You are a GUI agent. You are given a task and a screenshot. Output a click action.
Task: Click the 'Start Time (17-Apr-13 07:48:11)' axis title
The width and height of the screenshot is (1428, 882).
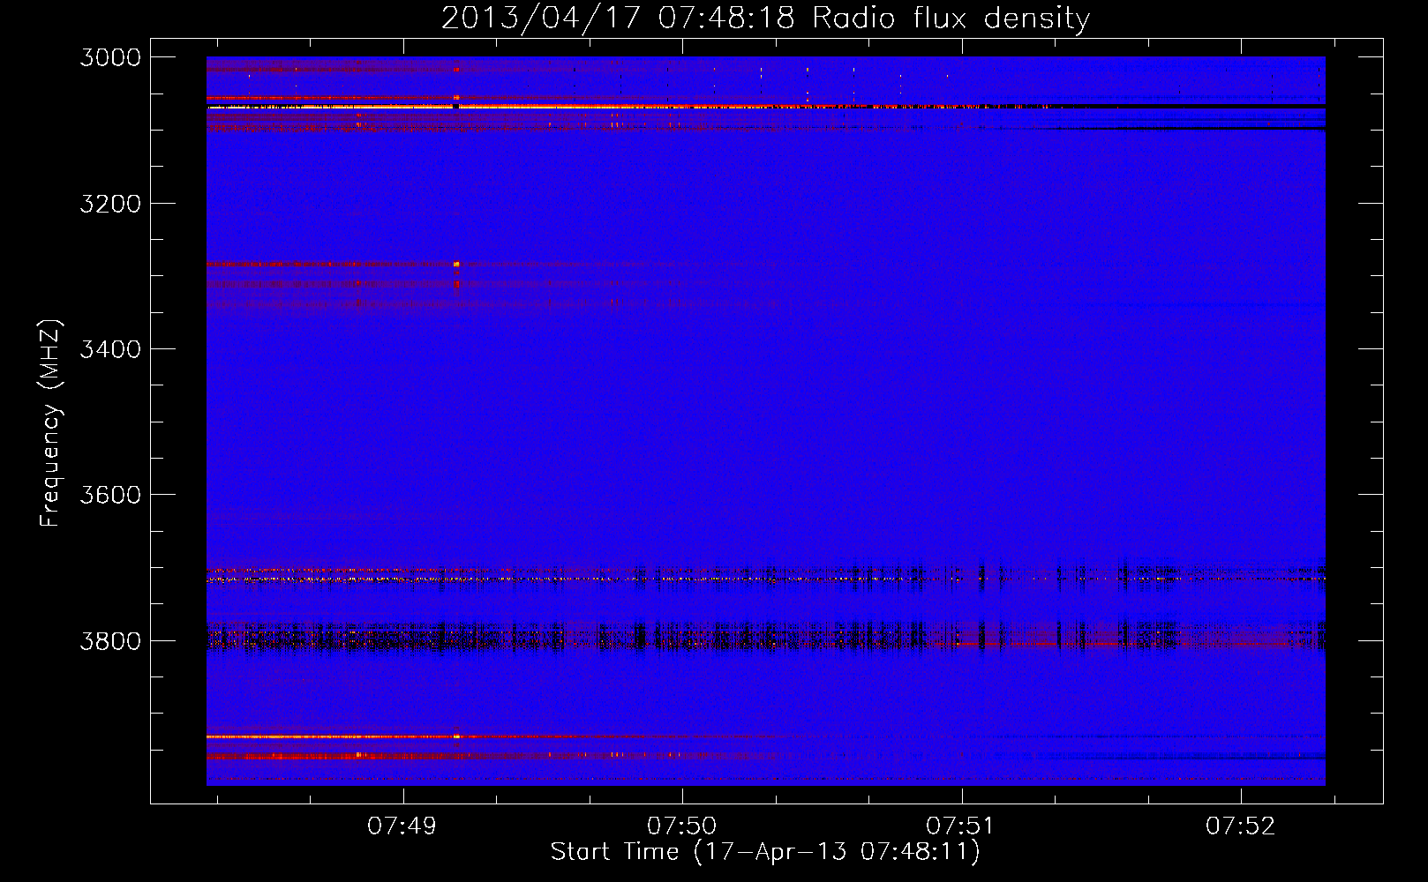(x=765, y=852)
